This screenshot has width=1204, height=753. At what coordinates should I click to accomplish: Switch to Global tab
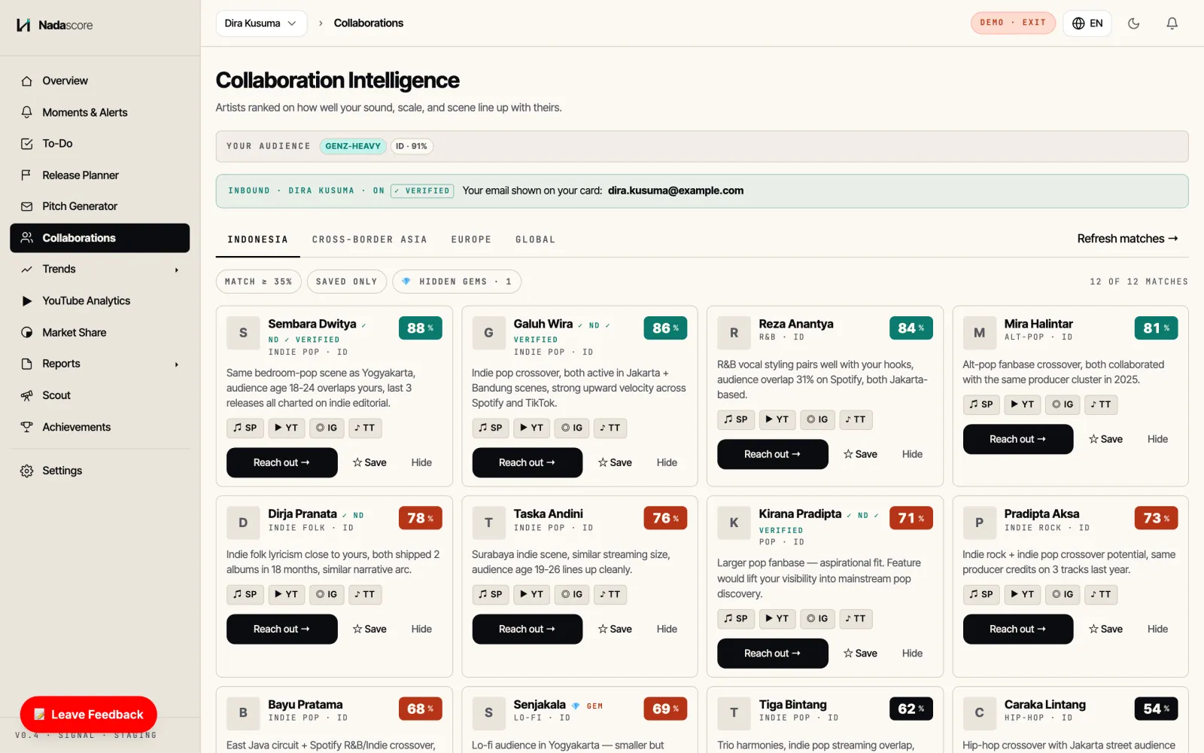pyautogui.click(x=536, y=239)
